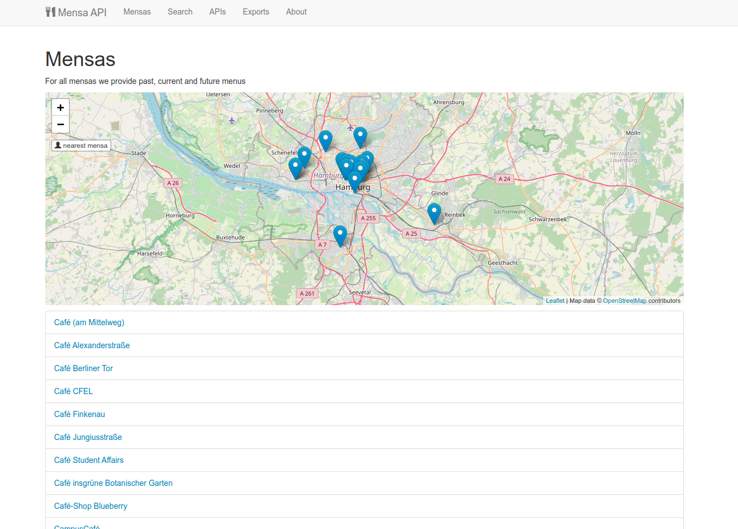Viewport: 738px width, 529px height.
Task: Open the About page
Action: pyautogui.click(x=296, y=12)
